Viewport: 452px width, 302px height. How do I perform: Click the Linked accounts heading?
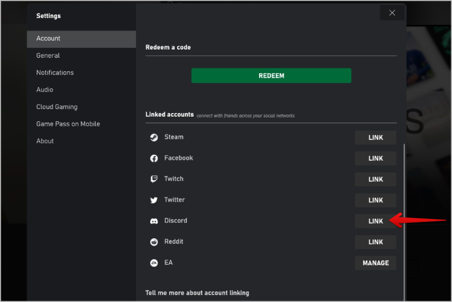[169, 115]
